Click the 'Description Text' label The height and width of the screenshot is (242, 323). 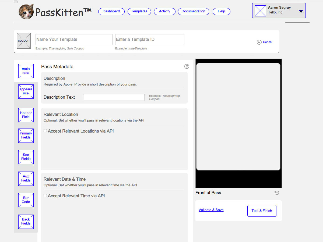point(59,97)
